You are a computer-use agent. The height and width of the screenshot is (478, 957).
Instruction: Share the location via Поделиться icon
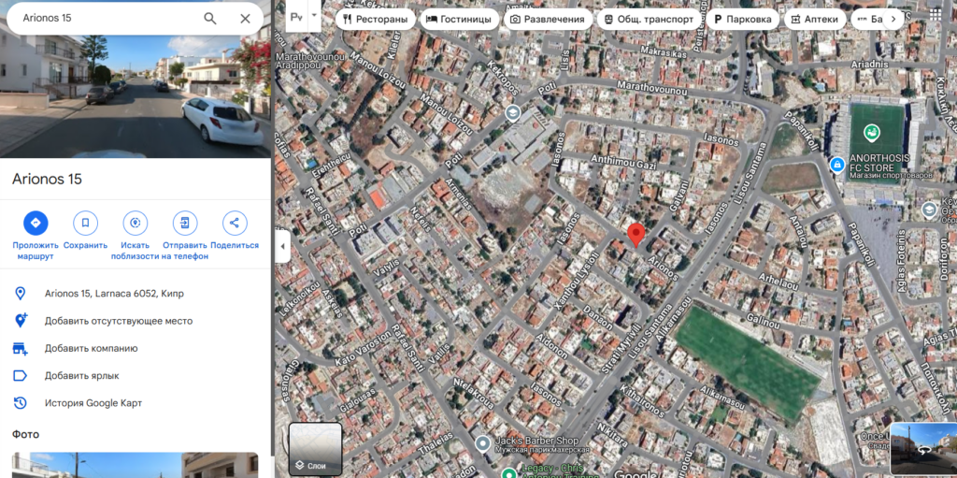click(x=235, y=223)
